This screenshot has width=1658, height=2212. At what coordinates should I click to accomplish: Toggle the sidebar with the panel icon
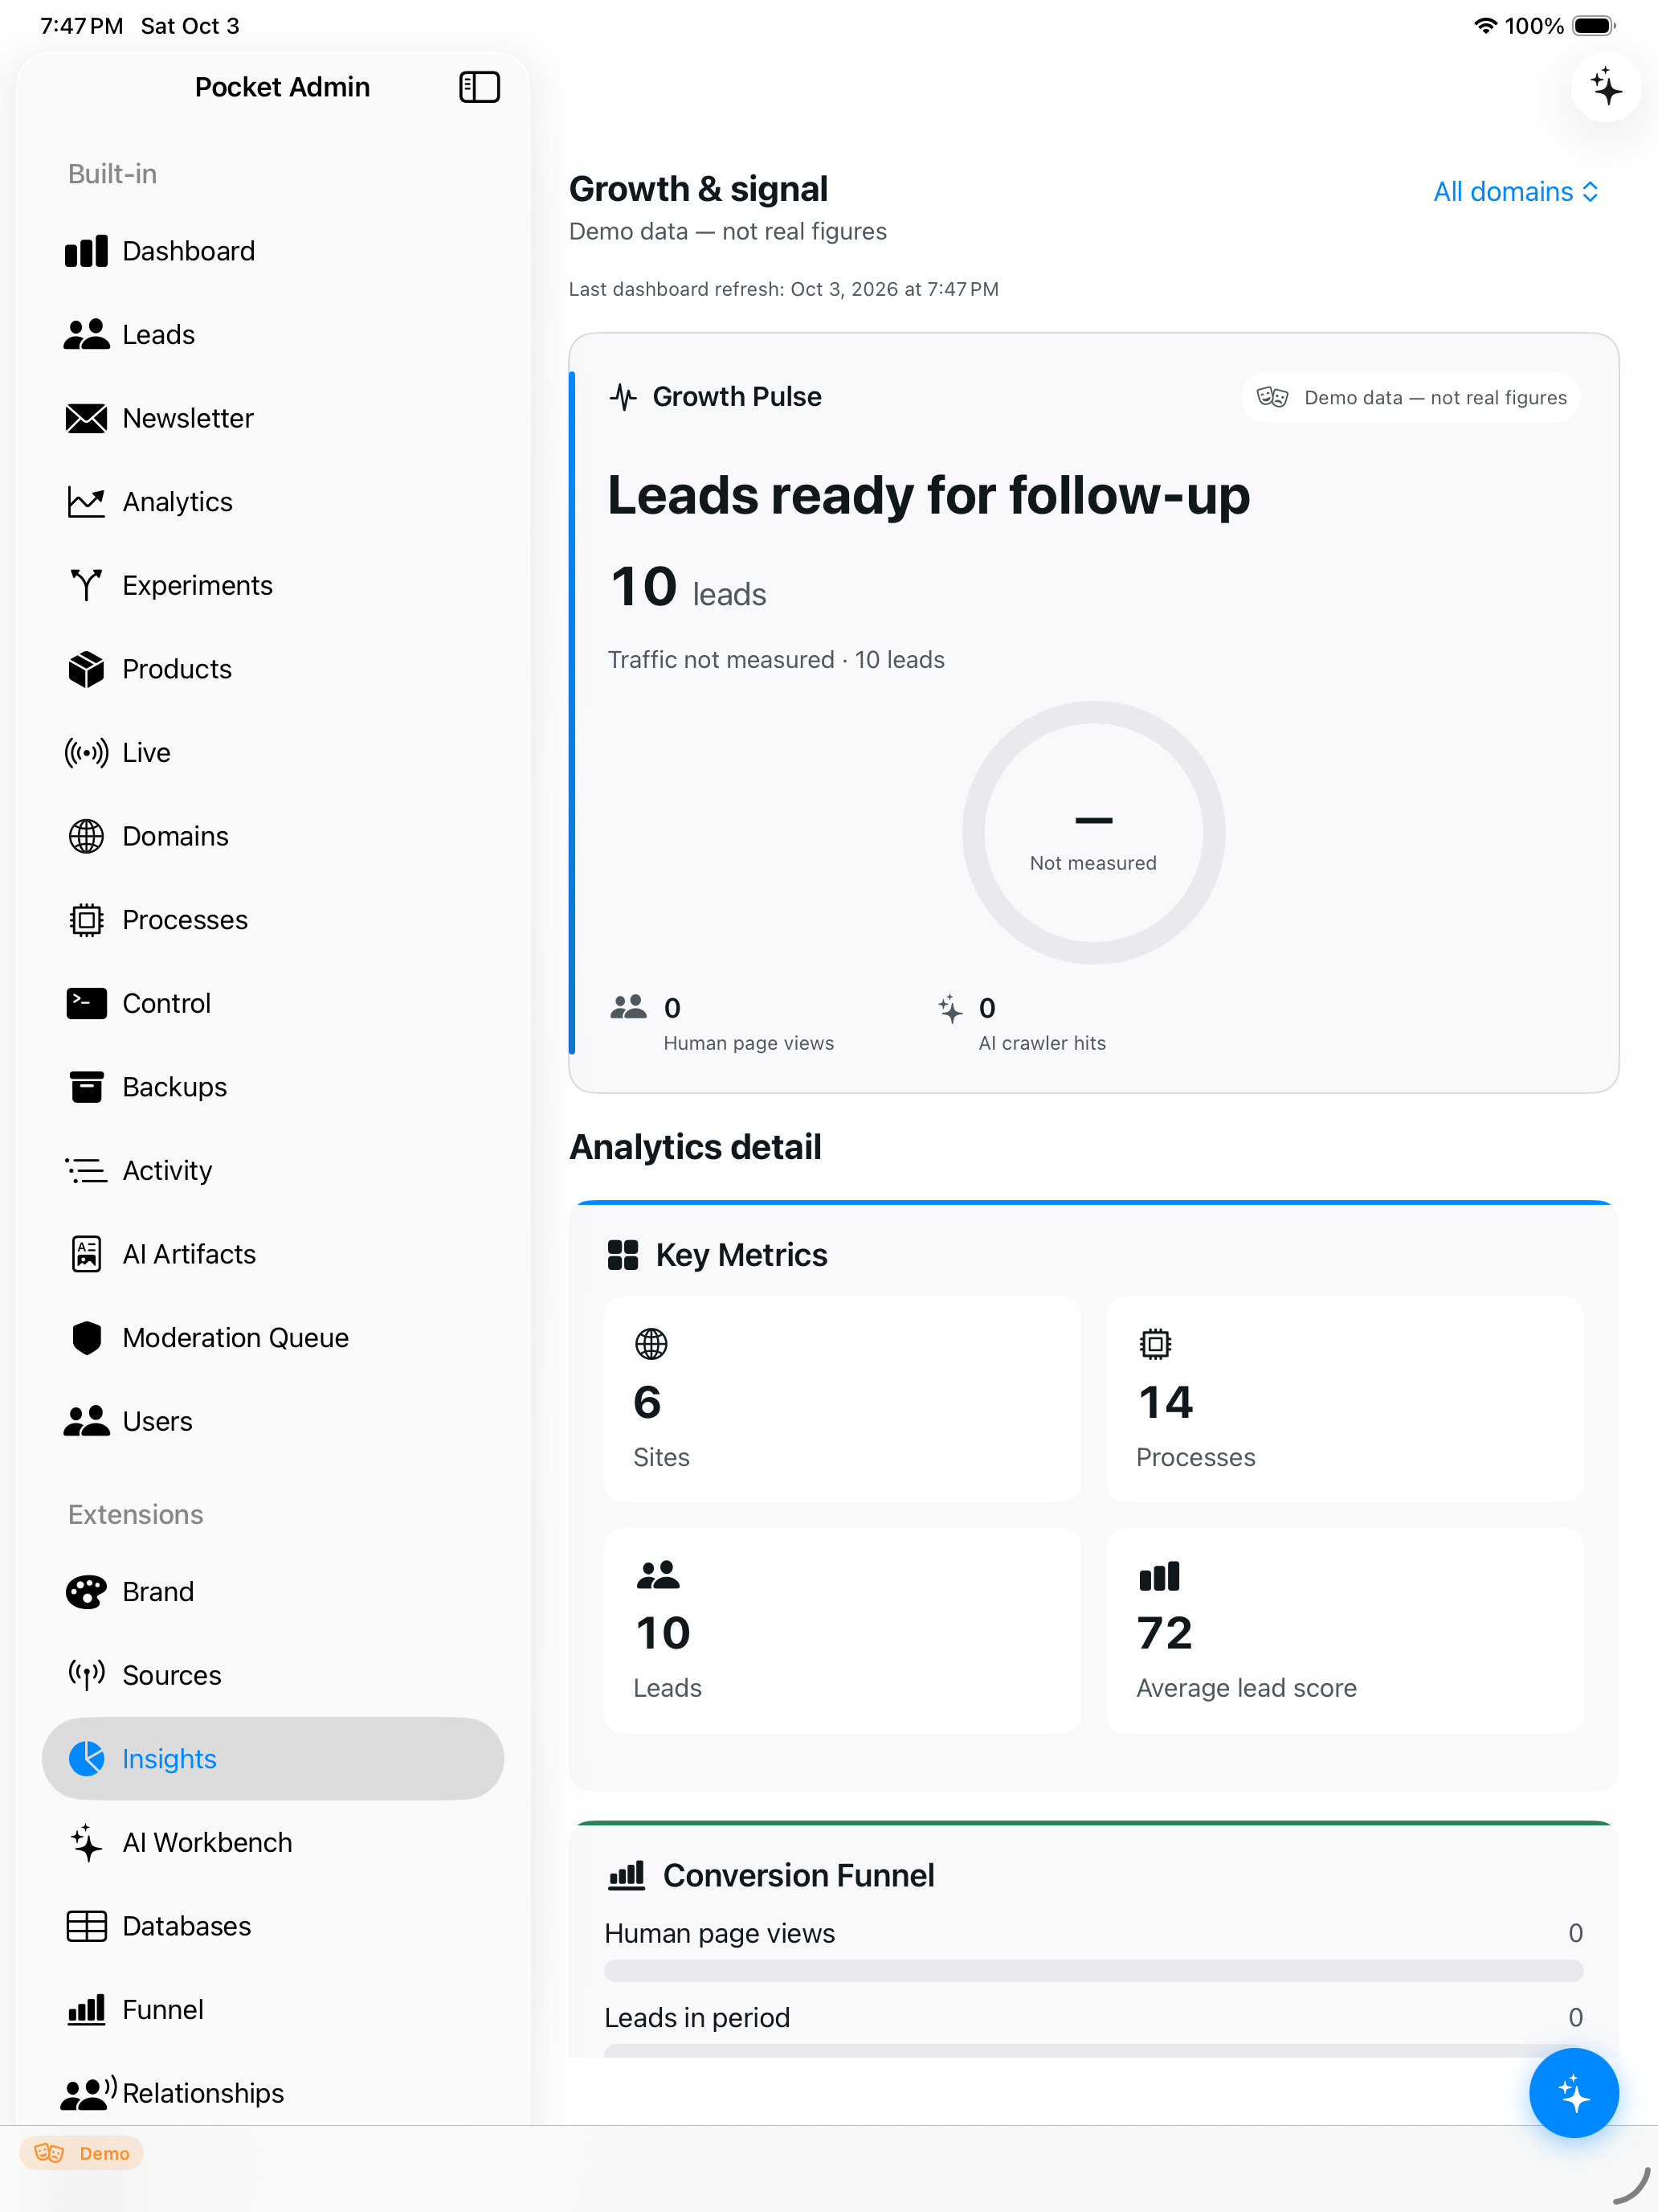click(x=479, y=87)
